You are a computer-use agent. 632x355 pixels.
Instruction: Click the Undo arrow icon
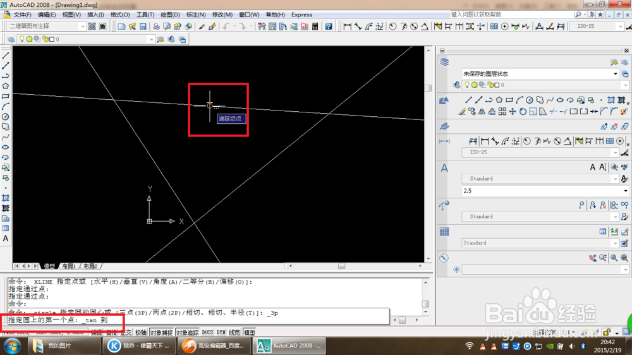point(226,27)
